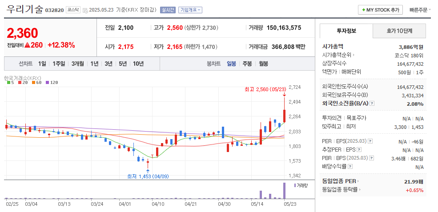Add stock via MY STOCK 추가 button
The width and height of the screenshot is (438, 212).
click(380, 10)
